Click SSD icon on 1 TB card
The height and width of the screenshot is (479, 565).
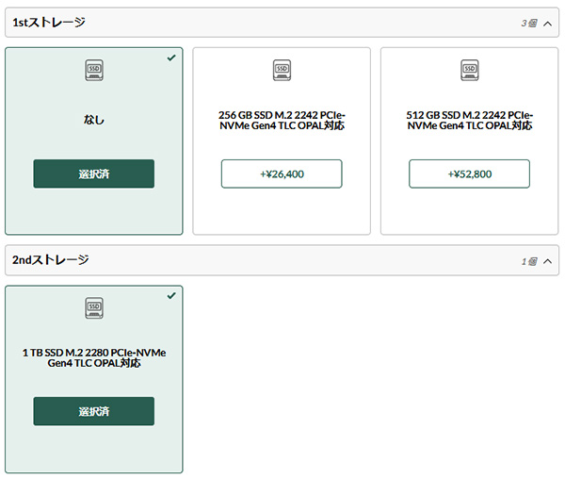click(x=94, y=308)
